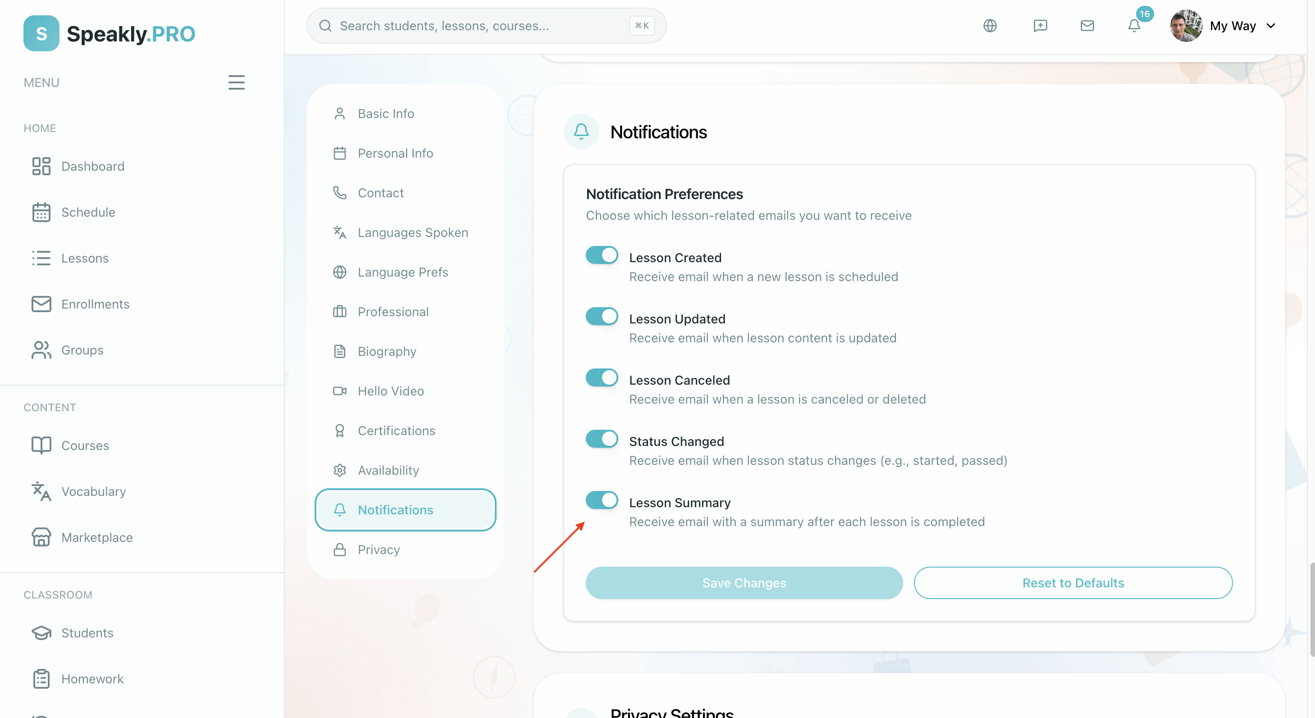Image resolution: width=1315 pixels, height=718 pixels.
Task: Click the Groups people icon
Action: 41,350
